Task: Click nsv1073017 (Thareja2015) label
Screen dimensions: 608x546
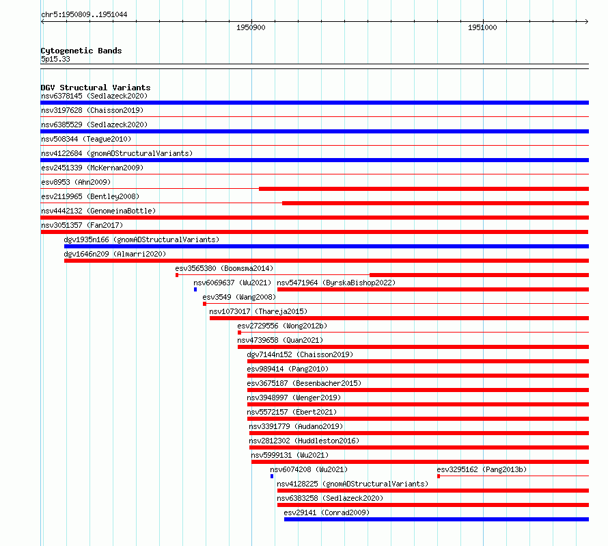Action: (258, 311)
